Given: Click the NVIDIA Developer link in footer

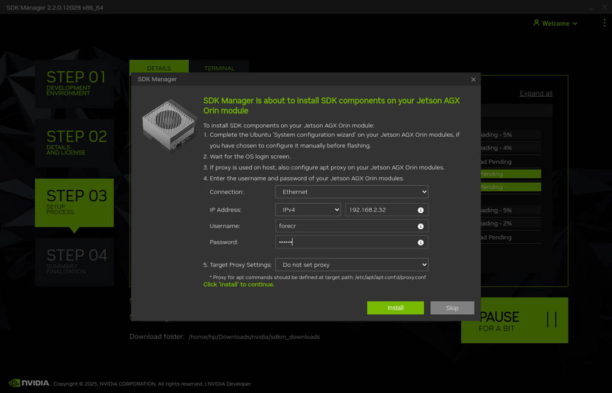Looking at the screenshot, I should tap(229, 383).
